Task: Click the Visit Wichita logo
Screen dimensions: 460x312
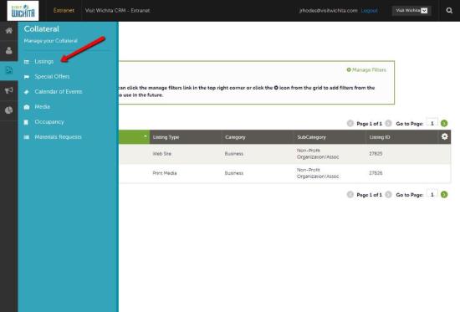Action: (x=23, y=11)
